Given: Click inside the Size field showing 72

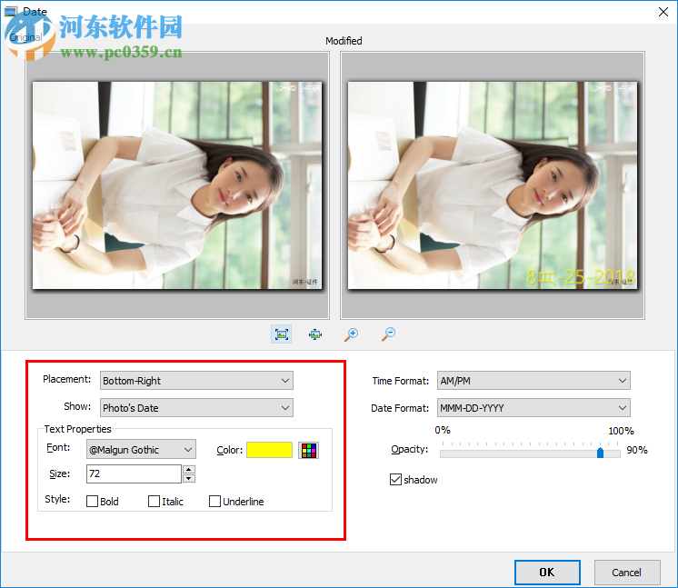Looking at the screenshot, I should [134, 473].
